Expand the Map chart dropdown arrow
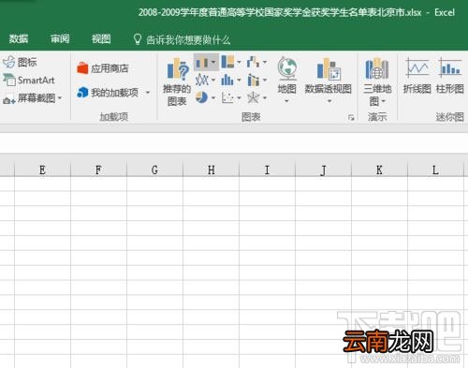468x368 pixels. tap(286, 101)
